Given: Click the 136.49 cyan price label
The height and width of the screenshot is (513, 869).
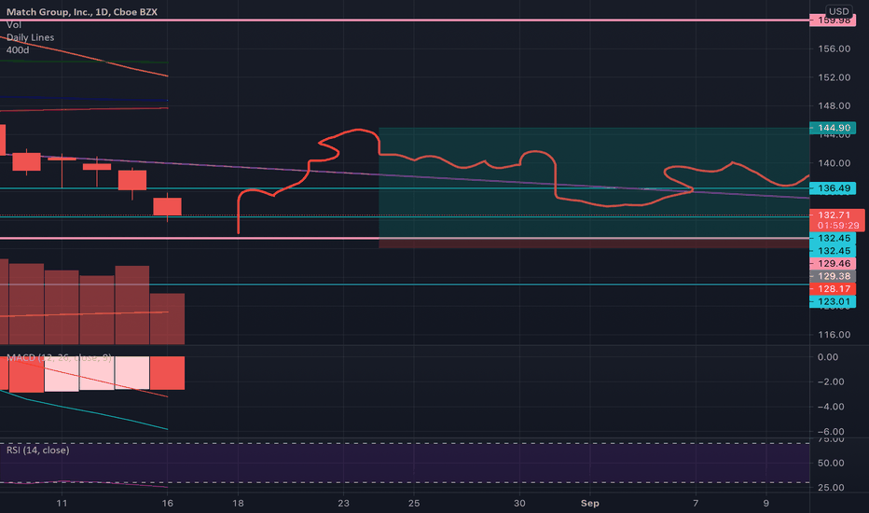Looking at the screenshot, I should (833, 188).
